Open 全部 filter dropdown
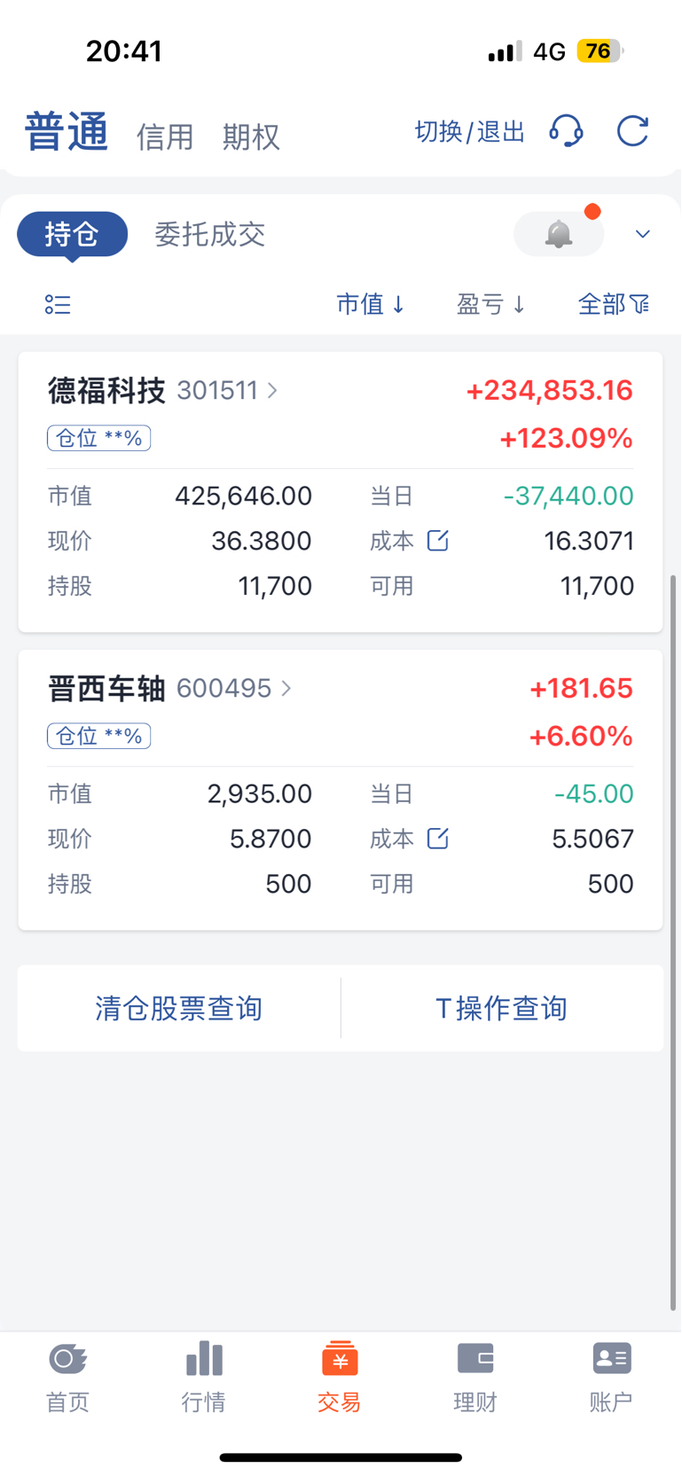 [x=614, y=304]
